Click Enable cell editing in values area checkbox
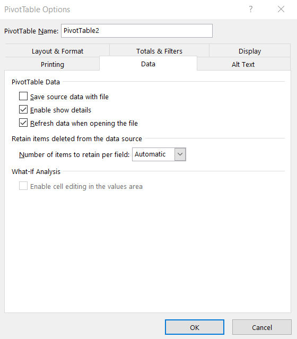Viewport: 297px width, 339px height. pos(23,186)
